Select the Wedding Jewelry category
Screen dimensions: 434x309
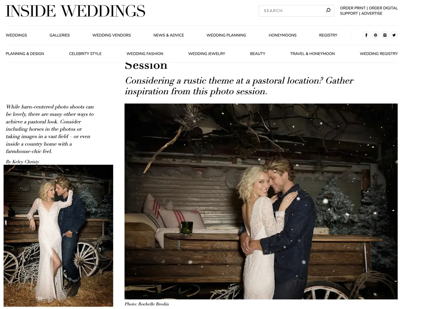(x=207, y=54)
